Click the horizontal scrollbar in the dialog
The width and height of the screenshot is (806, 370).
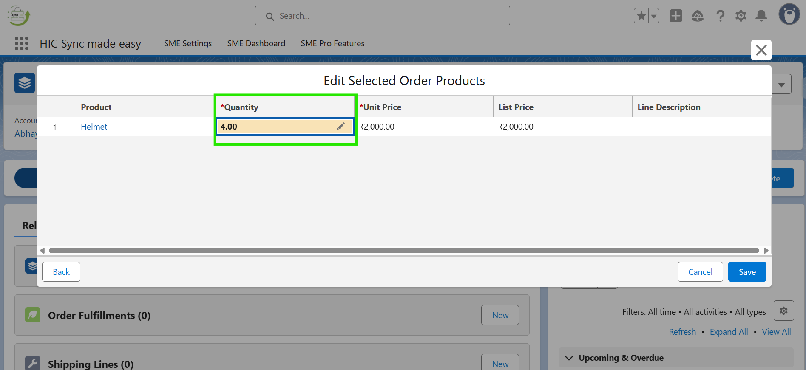pos(404,251)
